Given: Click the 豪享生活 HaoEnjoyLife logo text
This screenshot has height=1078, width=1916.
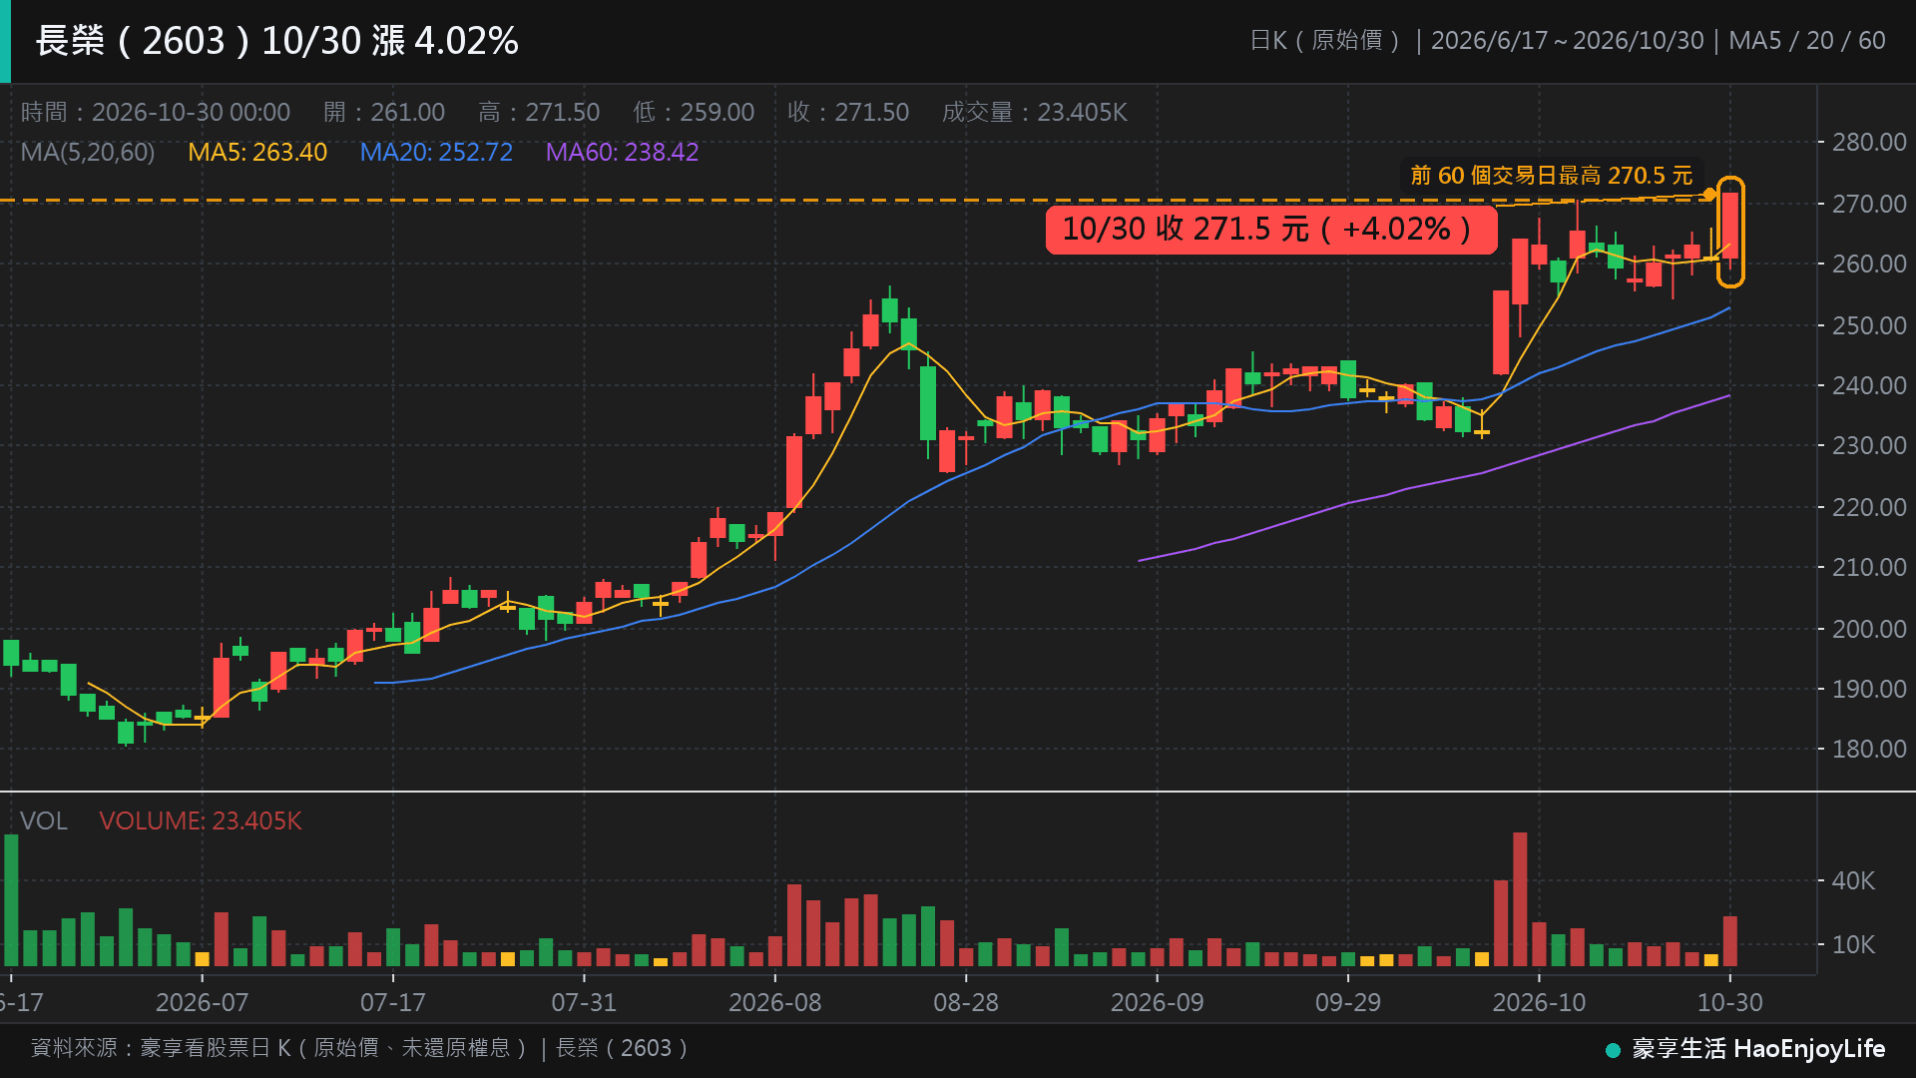Looking at the screenshot, I should [1758, 1049].
